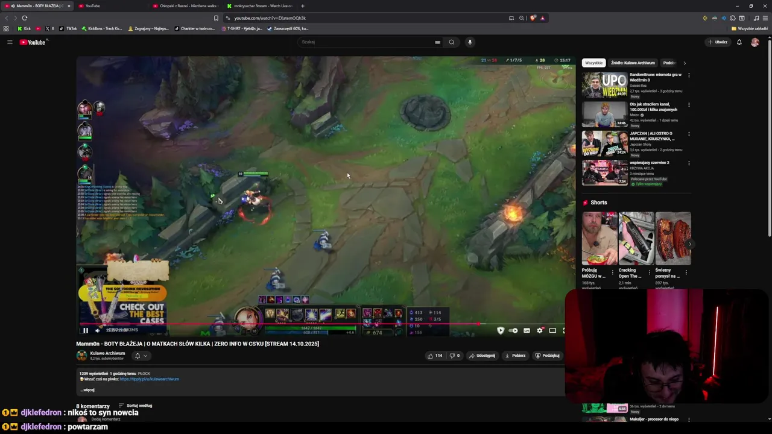The image size is (772, 434).
Task: Switch to theater mode in player
Action: pos(552,330)
